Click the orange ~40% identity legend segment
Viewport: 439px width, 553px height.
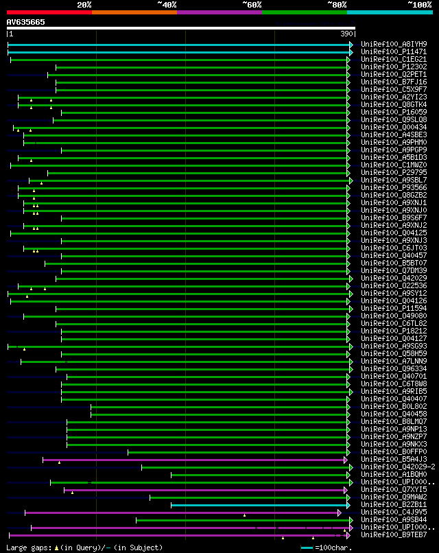134,12
